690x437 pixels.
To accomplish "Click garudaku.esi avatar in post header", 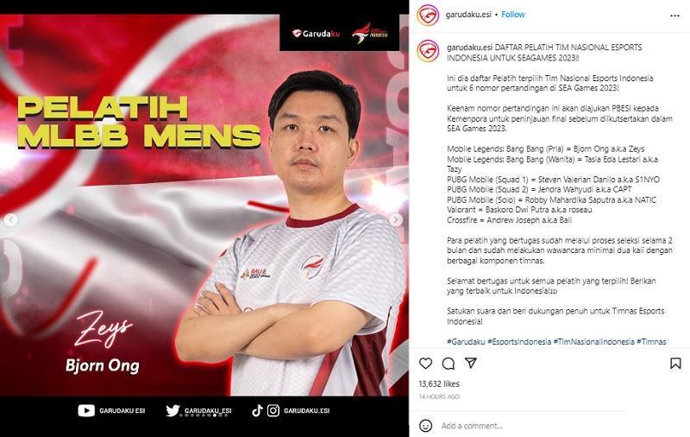I will tap(428, 16).
